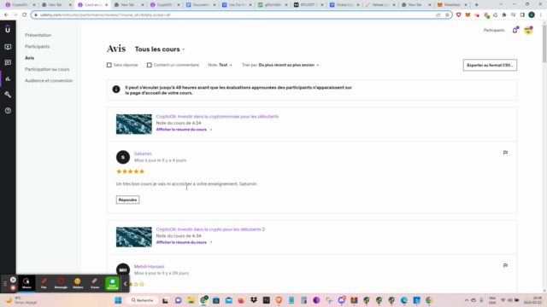Switch to the MetaMask browser tab
547x307 pixels.
[x=452, y=5]
